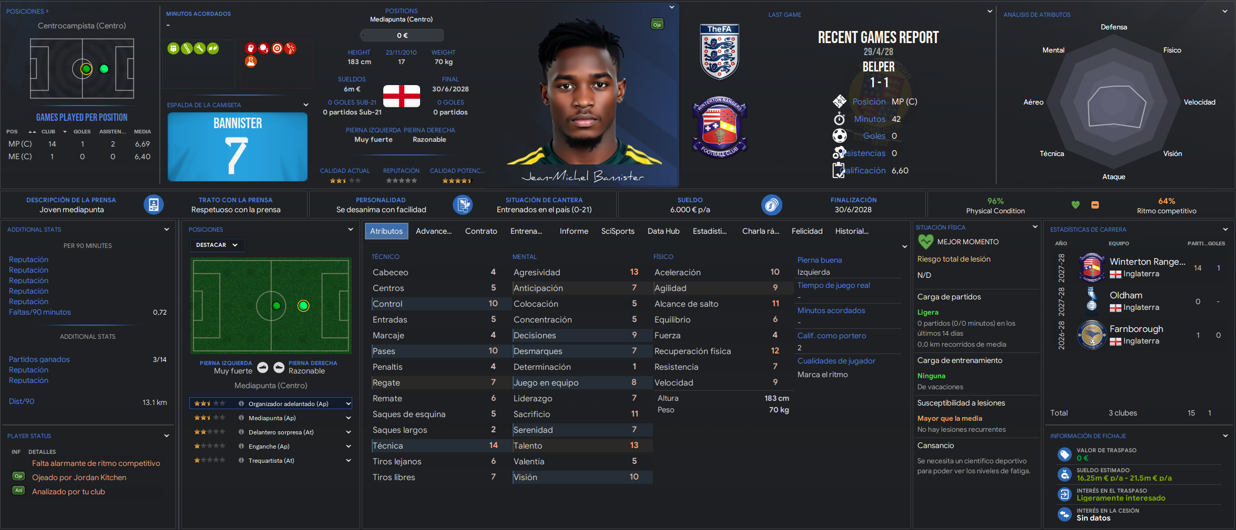Switch to the Contrato tab

481,231
